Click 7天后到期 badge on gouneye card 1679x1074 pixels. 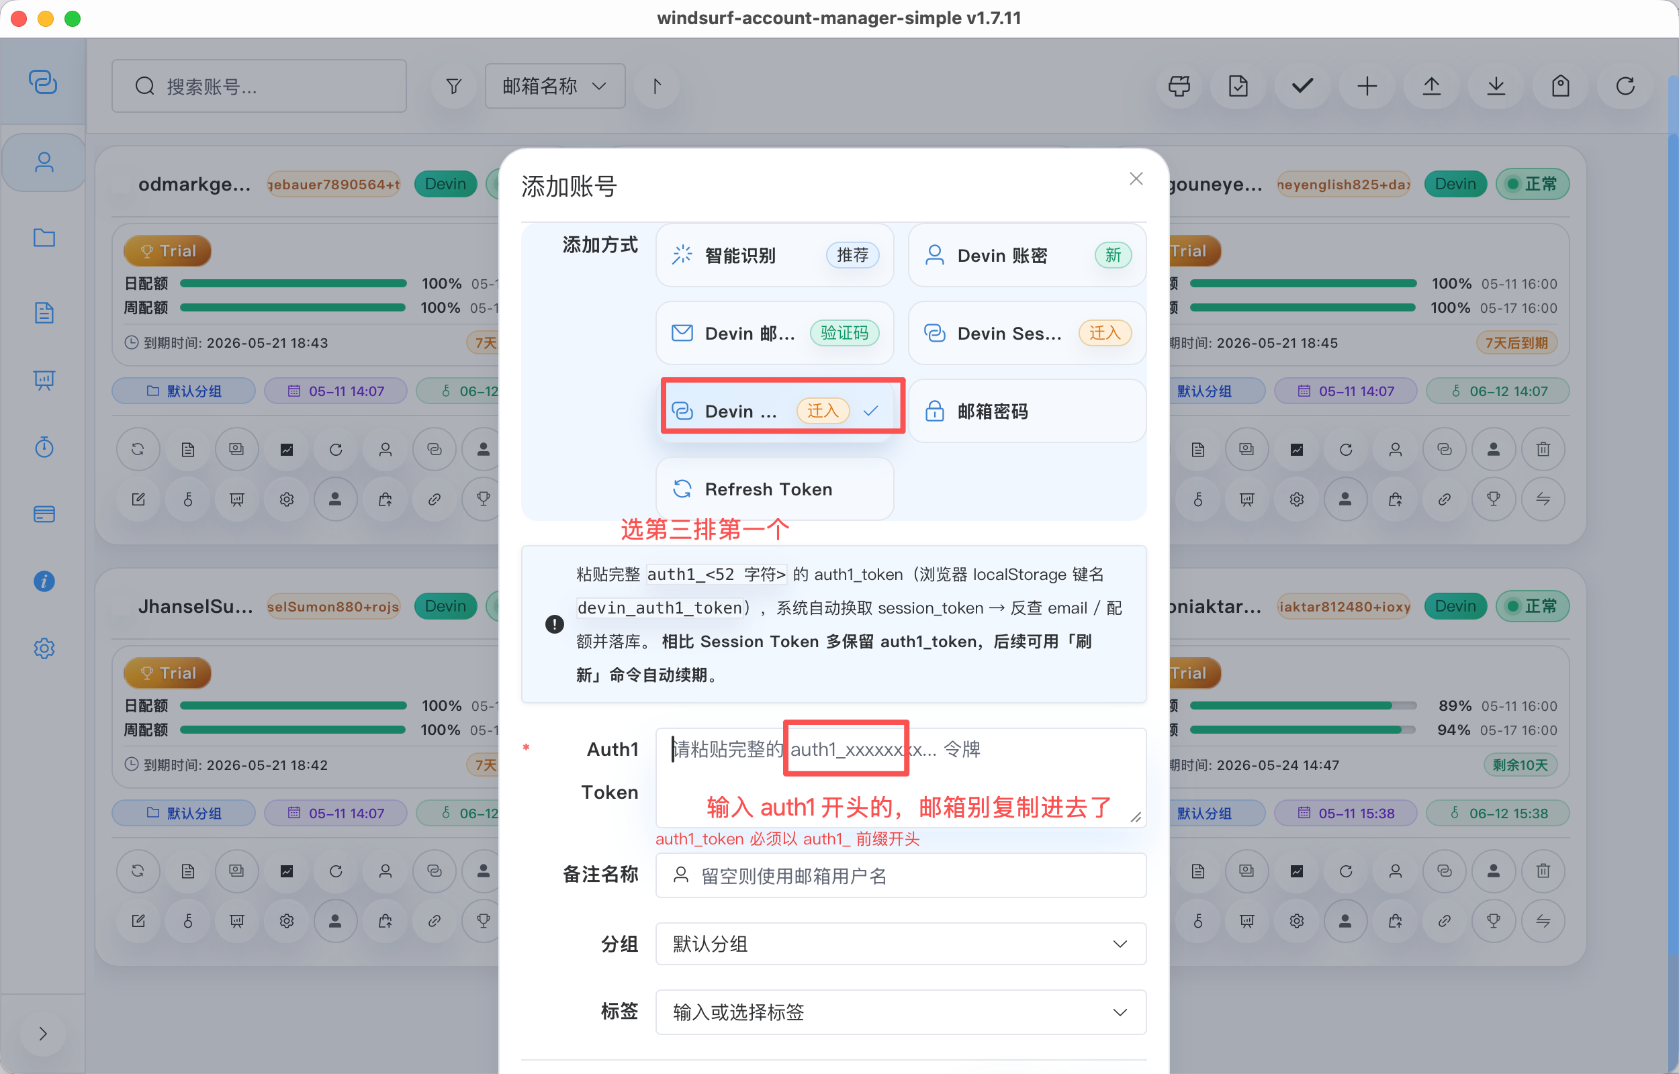[x=1516, y=343]
